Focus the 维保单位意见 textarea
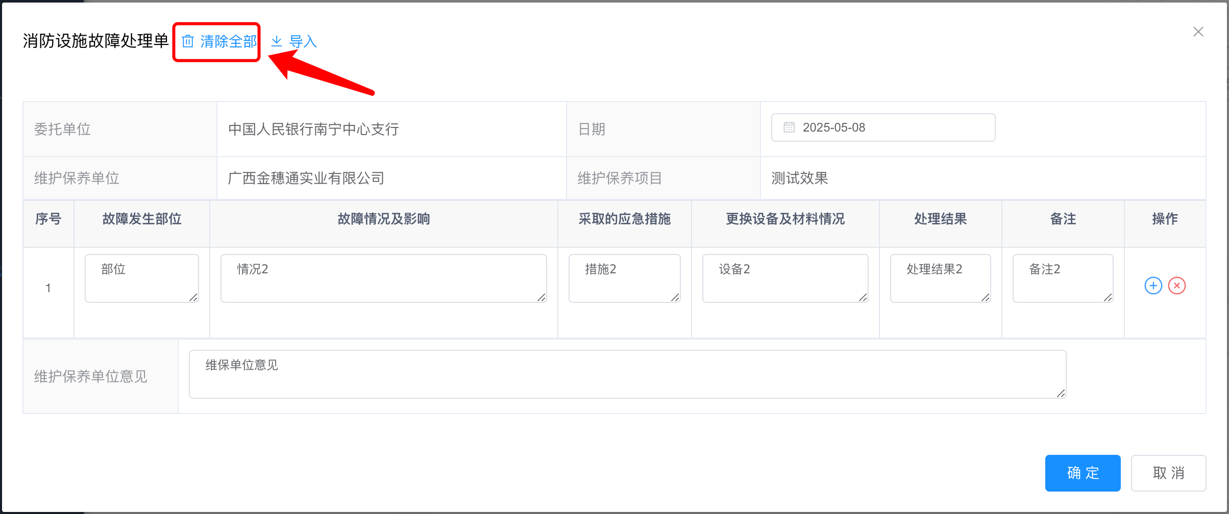 point(628,374)
